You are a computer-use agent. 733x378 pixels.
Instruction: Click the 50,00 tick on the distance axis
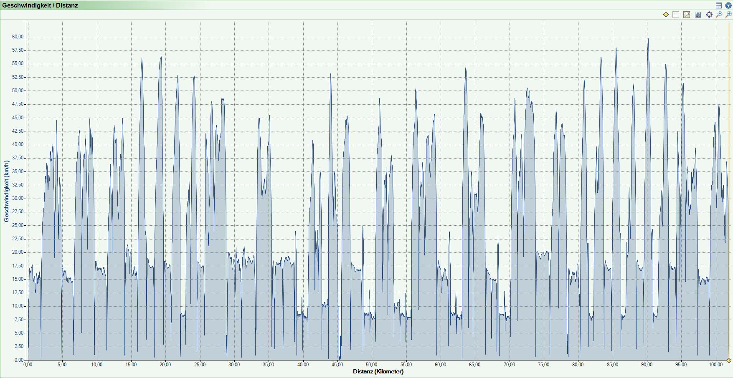(x=371, y=365)
